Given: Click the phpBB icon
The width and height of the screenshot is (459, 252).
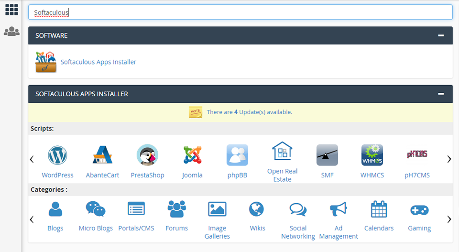Looking at the screenshot, I should [238, 155].
